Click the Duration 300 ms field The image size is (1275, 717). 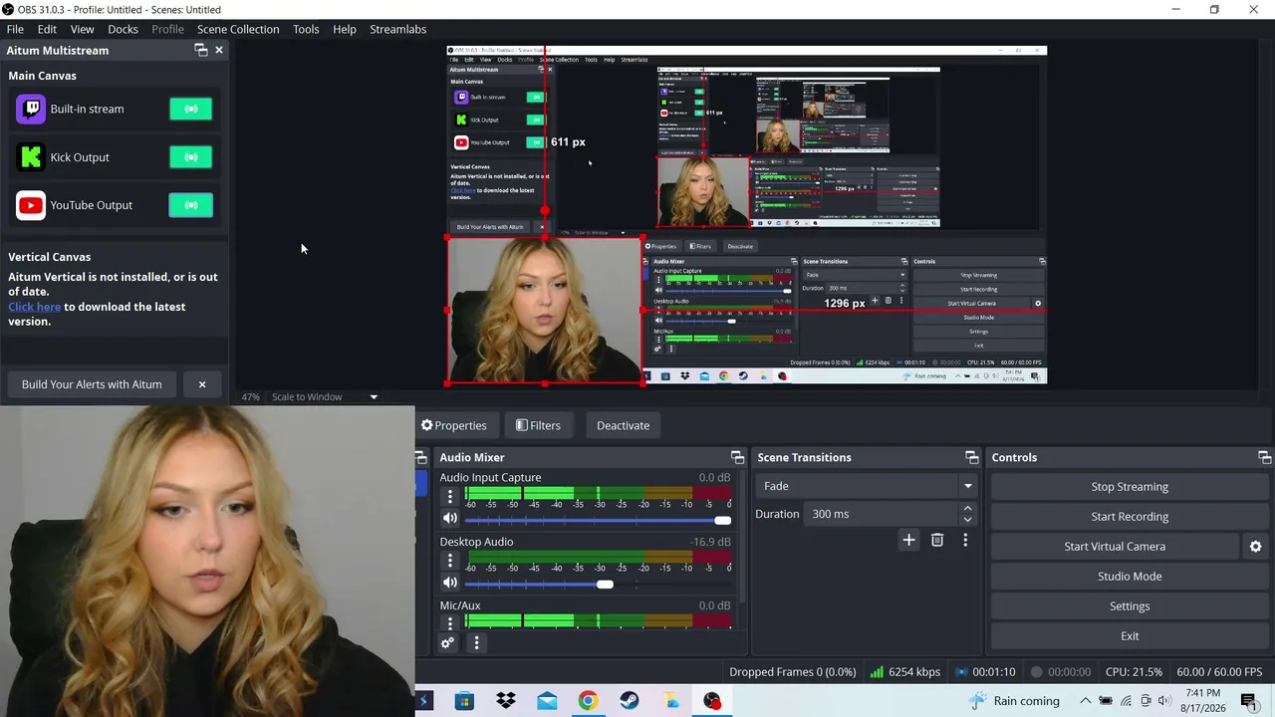coord(882,514)
